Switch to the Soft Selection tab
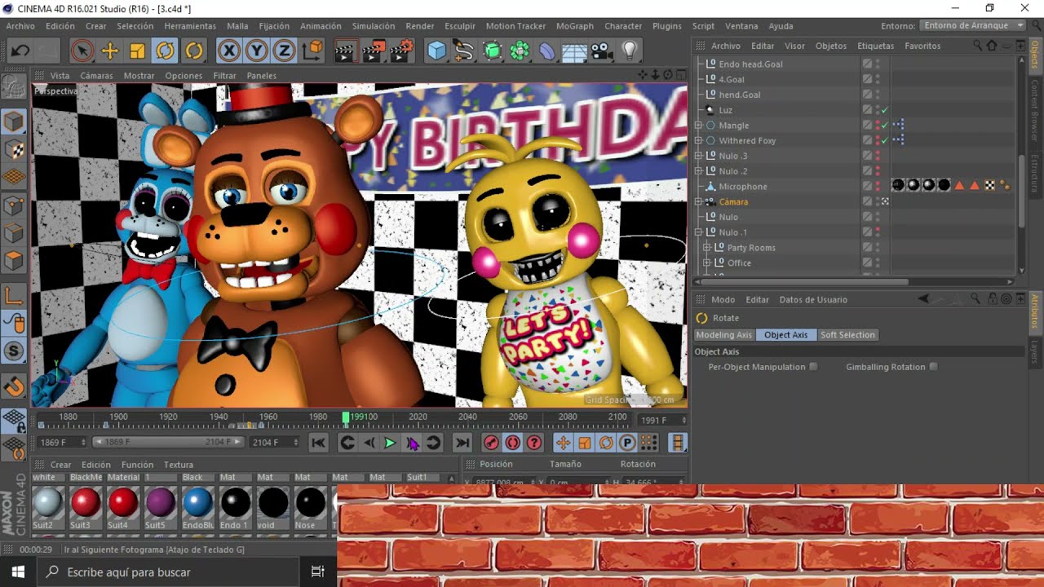 click(x=847, y=335)
